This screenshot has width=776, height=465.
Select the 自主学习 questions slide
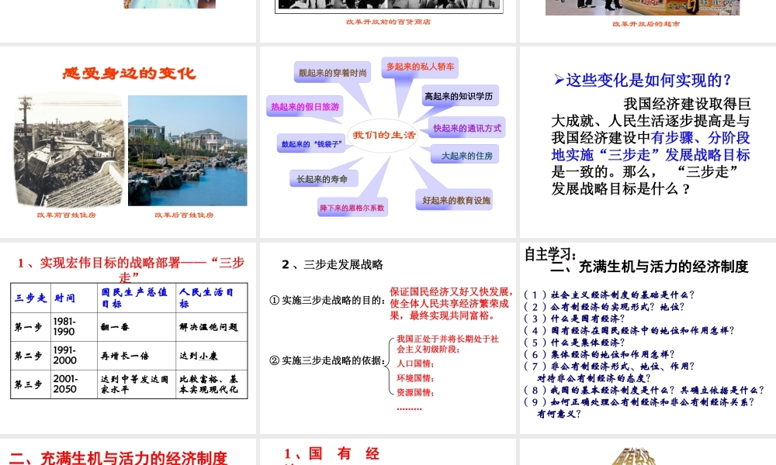point(648,338)
